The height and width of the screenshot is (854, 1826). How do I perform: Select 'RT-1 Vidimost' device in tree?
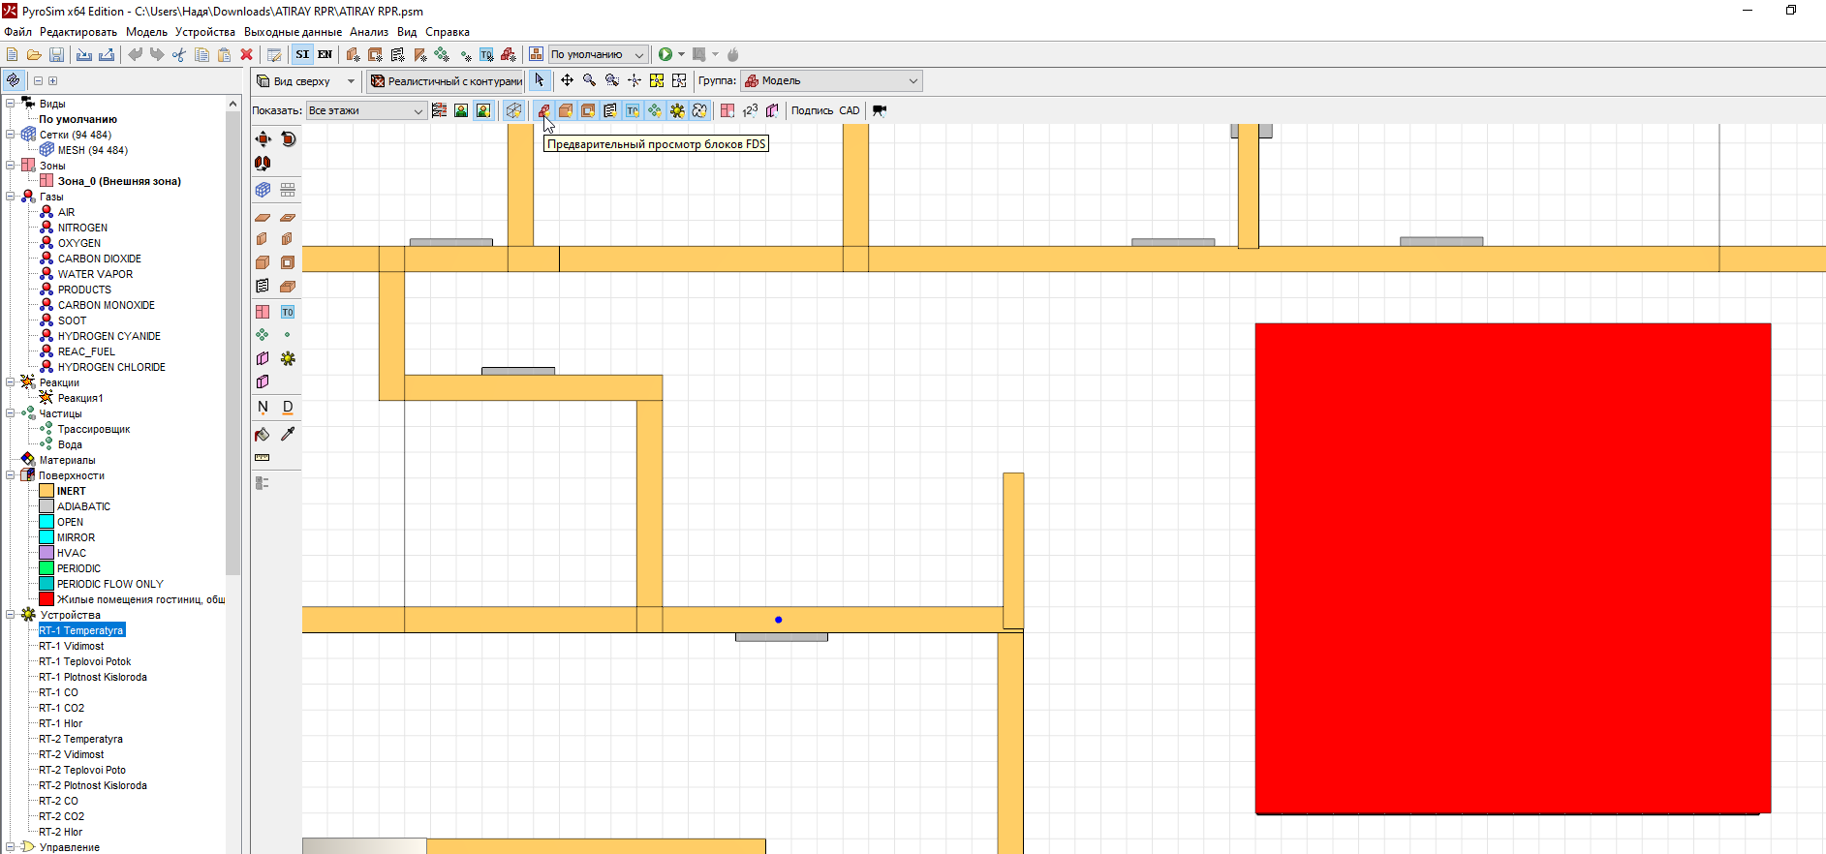tap(72, 646)
